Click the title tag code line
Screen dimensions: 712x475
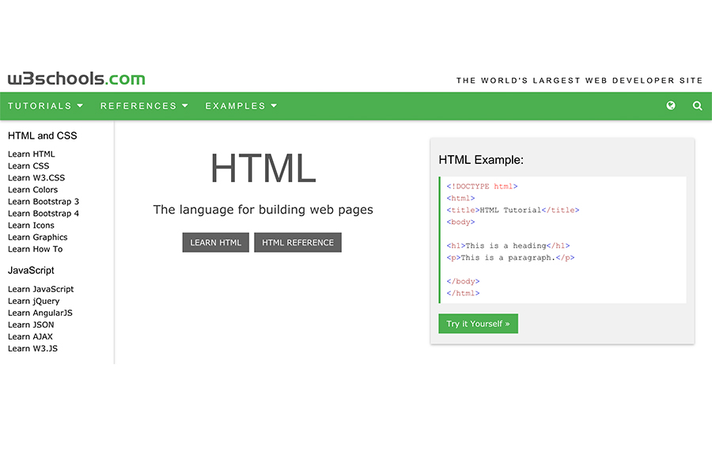pyautogui.click(x=513, y=210)
